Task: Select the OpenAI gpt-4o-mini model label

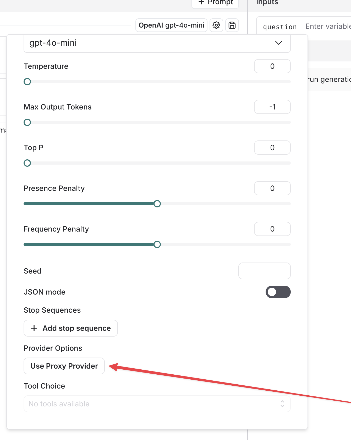Action: pos(171,25)
